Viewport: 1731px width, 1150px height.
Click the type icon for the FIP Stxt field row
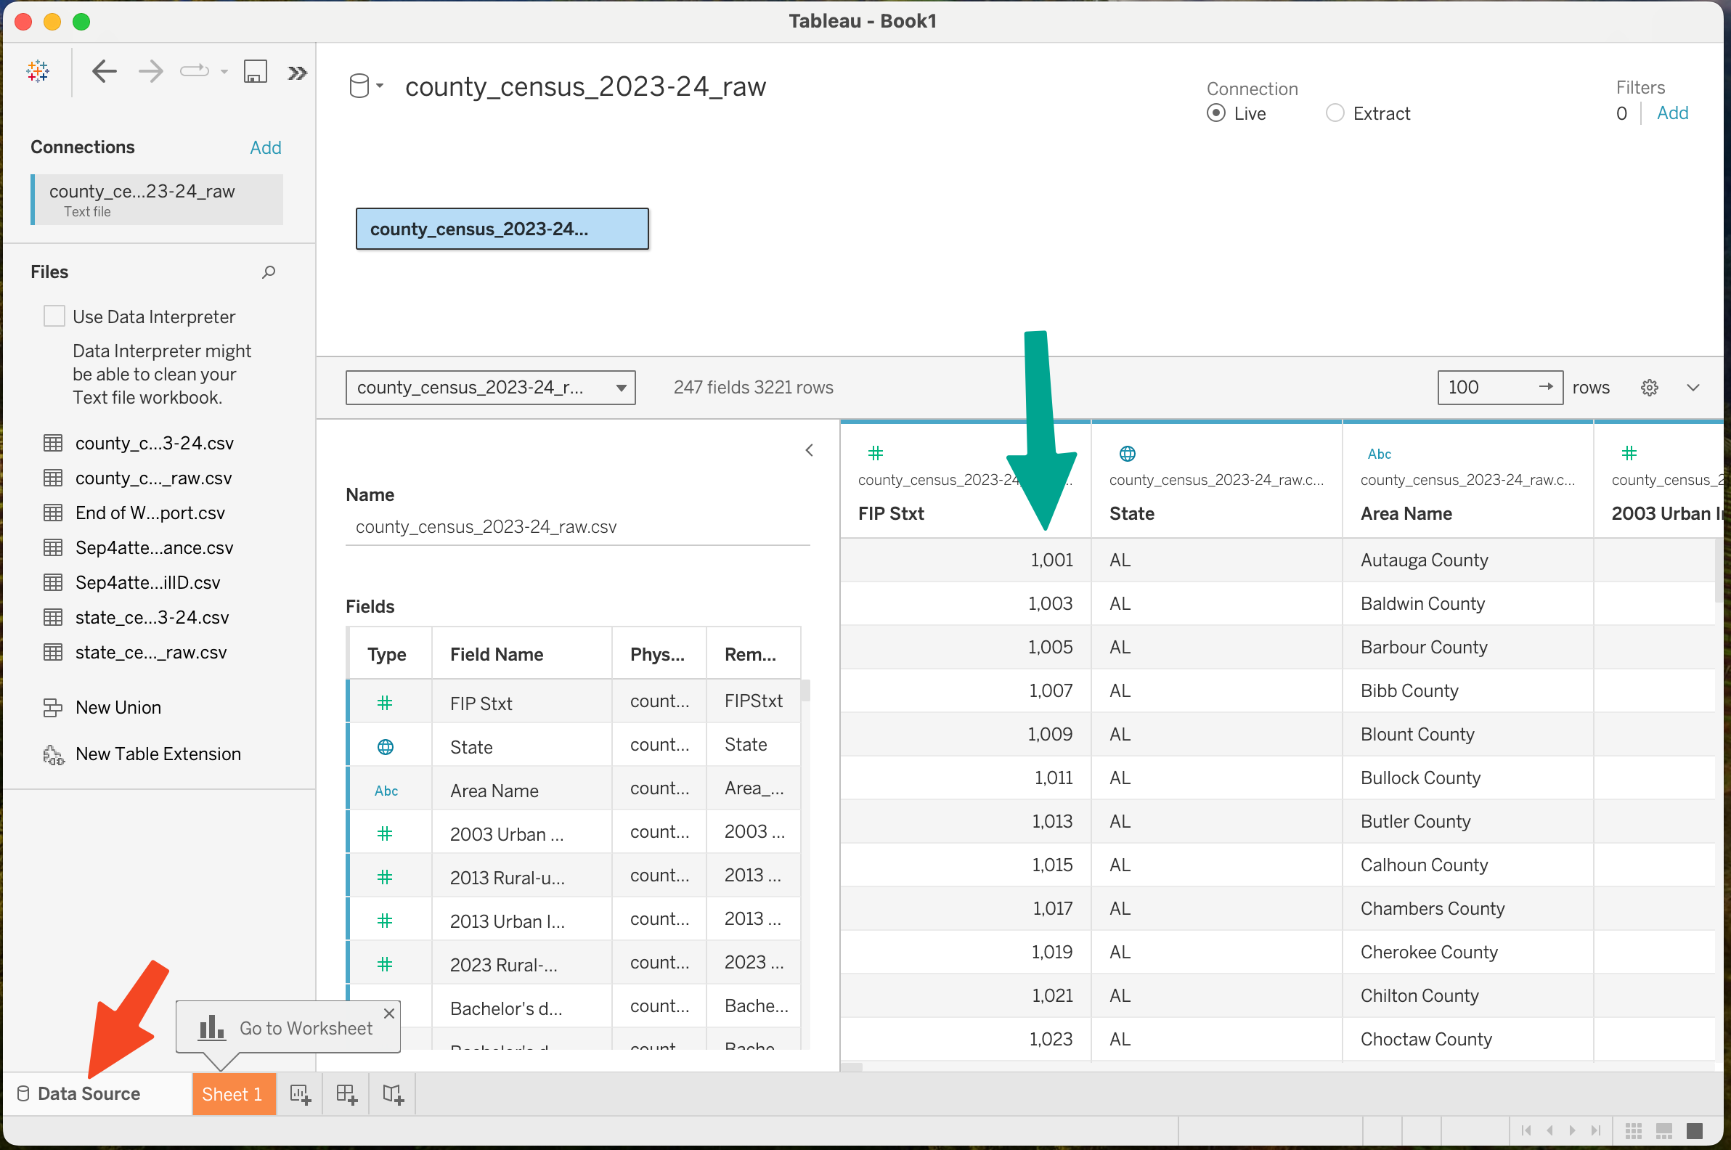384,703
